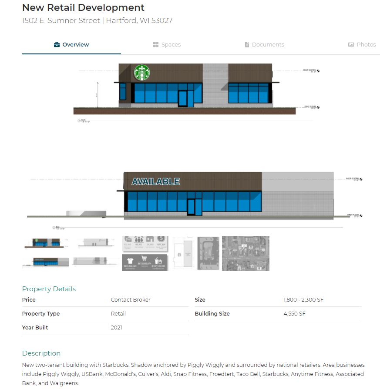Click the 1,800 - 2,300 SF value
The image size is (380, 389).
click(x=303, y=300)
